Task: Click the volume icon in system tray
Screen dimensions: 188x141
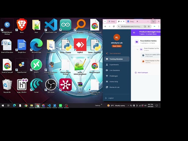Action: tap(145, 105)
